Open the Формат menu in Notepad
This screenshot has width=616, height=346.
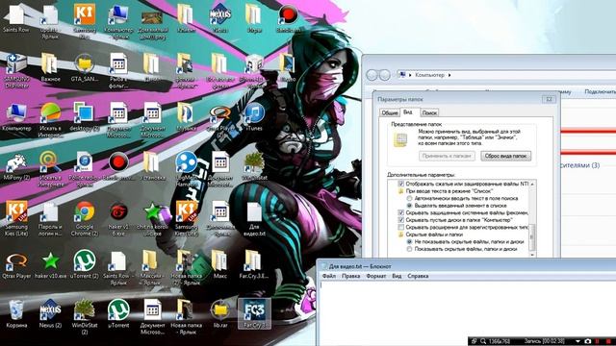(375, 276)
